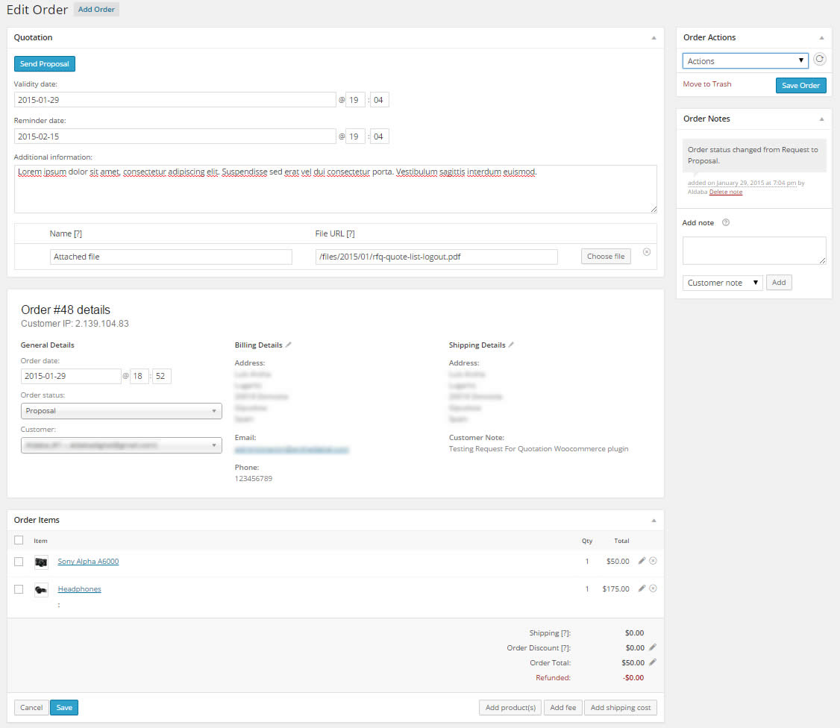Edit the Order Discount amount
This screenshot has height=728, width=840.
pos(653,647)
